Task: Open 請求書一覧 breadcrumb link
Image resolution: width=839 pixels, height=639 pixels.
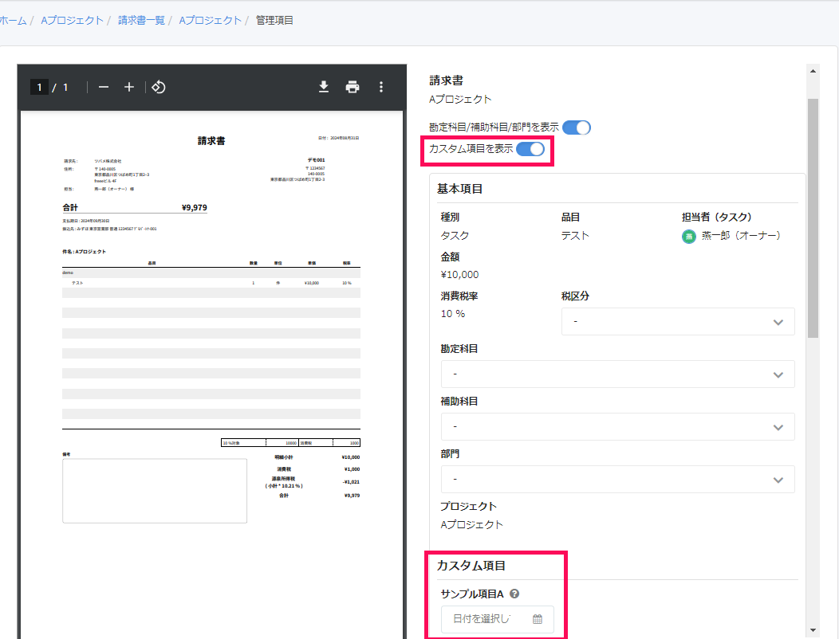Action: [x=141, y=21]
